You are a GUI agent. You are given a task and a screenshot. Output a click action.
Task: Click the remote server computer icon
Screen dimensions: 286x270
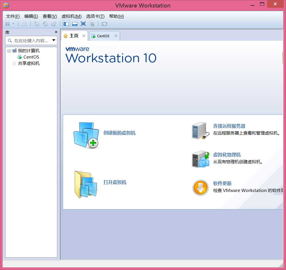click(x=200, y=131)
